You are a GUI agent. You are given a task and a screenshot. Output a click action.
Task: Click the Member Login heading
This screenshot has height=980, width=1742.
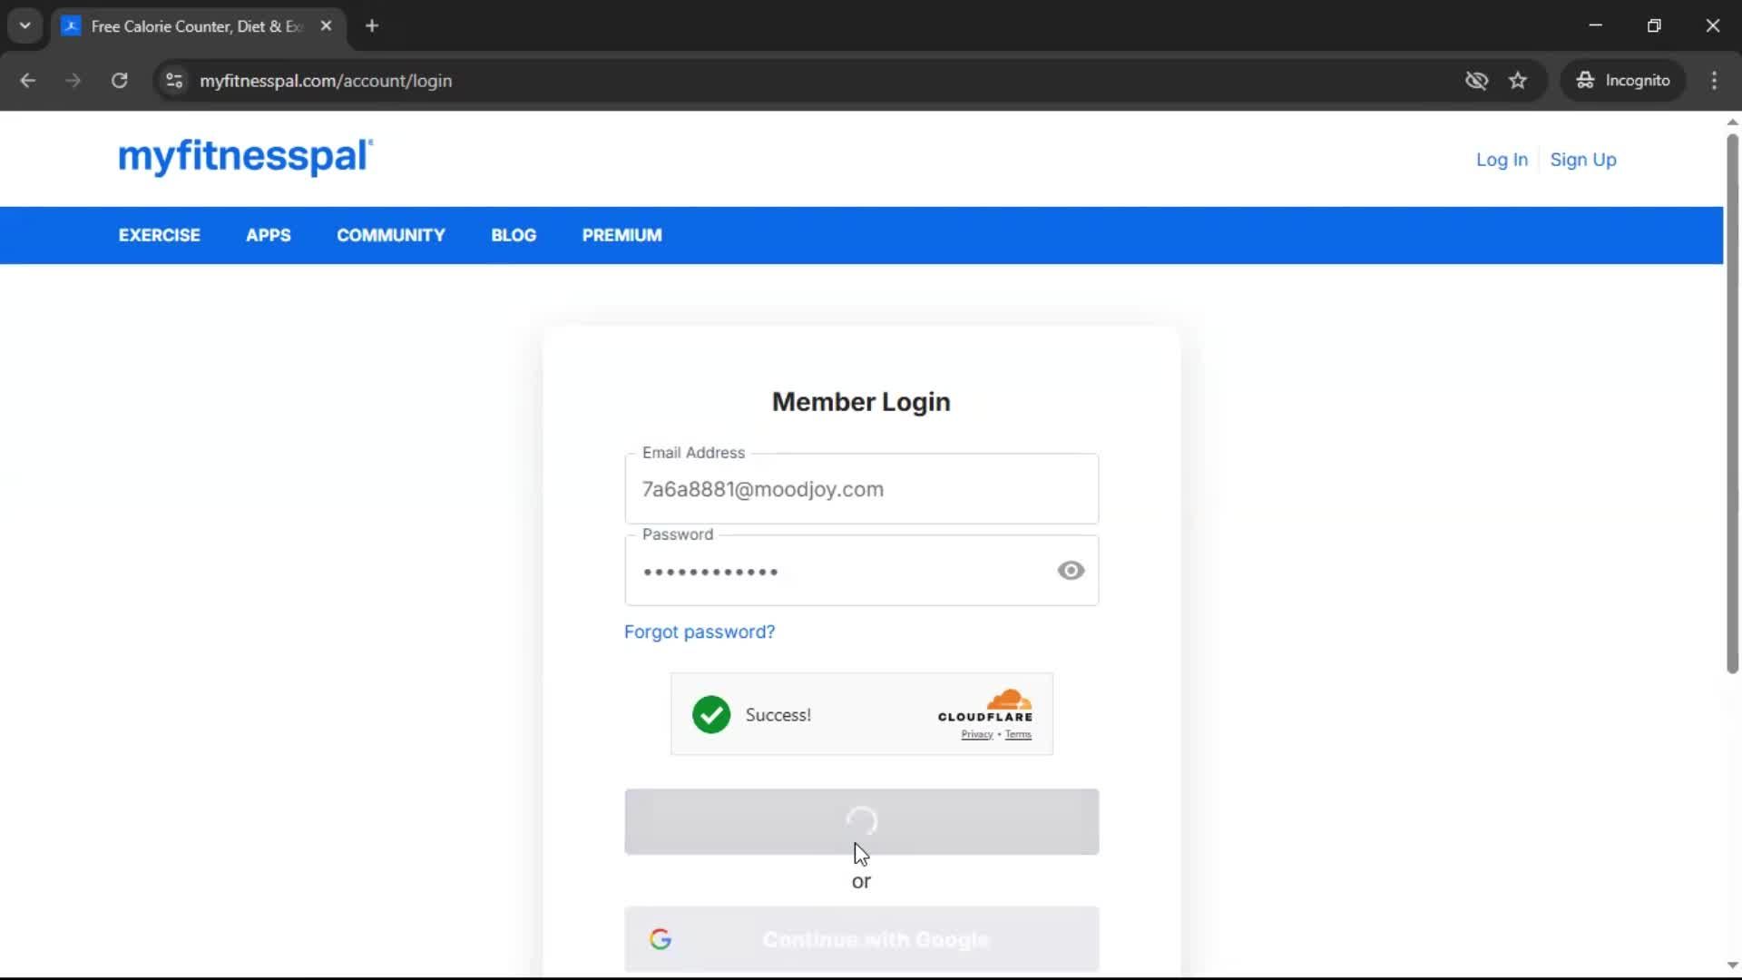click(x=861, y=402)
